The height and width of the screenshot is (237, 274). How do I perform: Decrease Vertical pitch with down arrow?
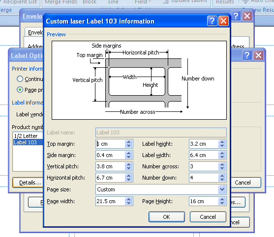pos(128,168)
